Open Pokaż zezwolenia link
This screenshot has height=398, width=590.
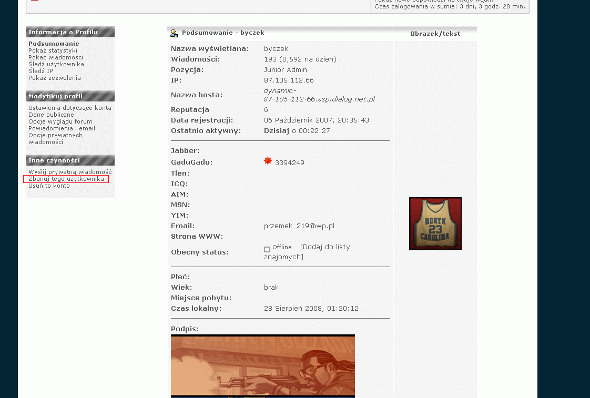tap(55, 78)
